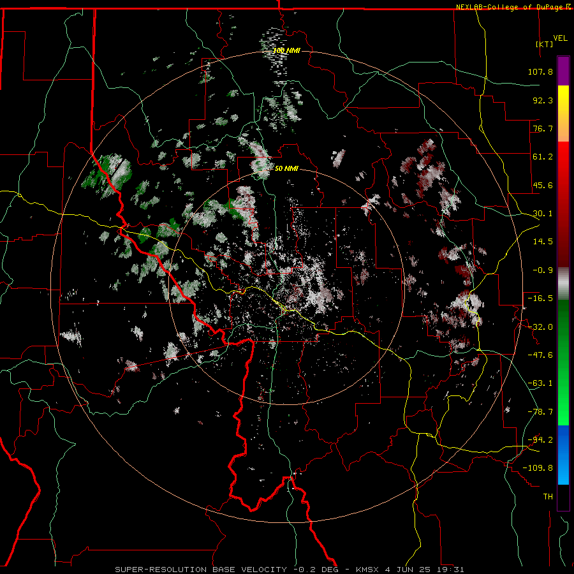Click the gray near-zero segment of the color bar
This screenshot has height=574, width=574.
(x=563, y=284)
